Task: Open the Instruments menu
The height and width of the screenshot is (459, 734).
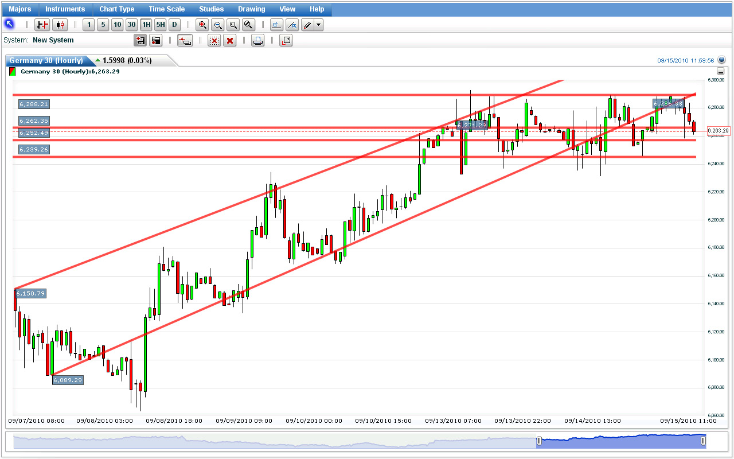Action: 65,9
